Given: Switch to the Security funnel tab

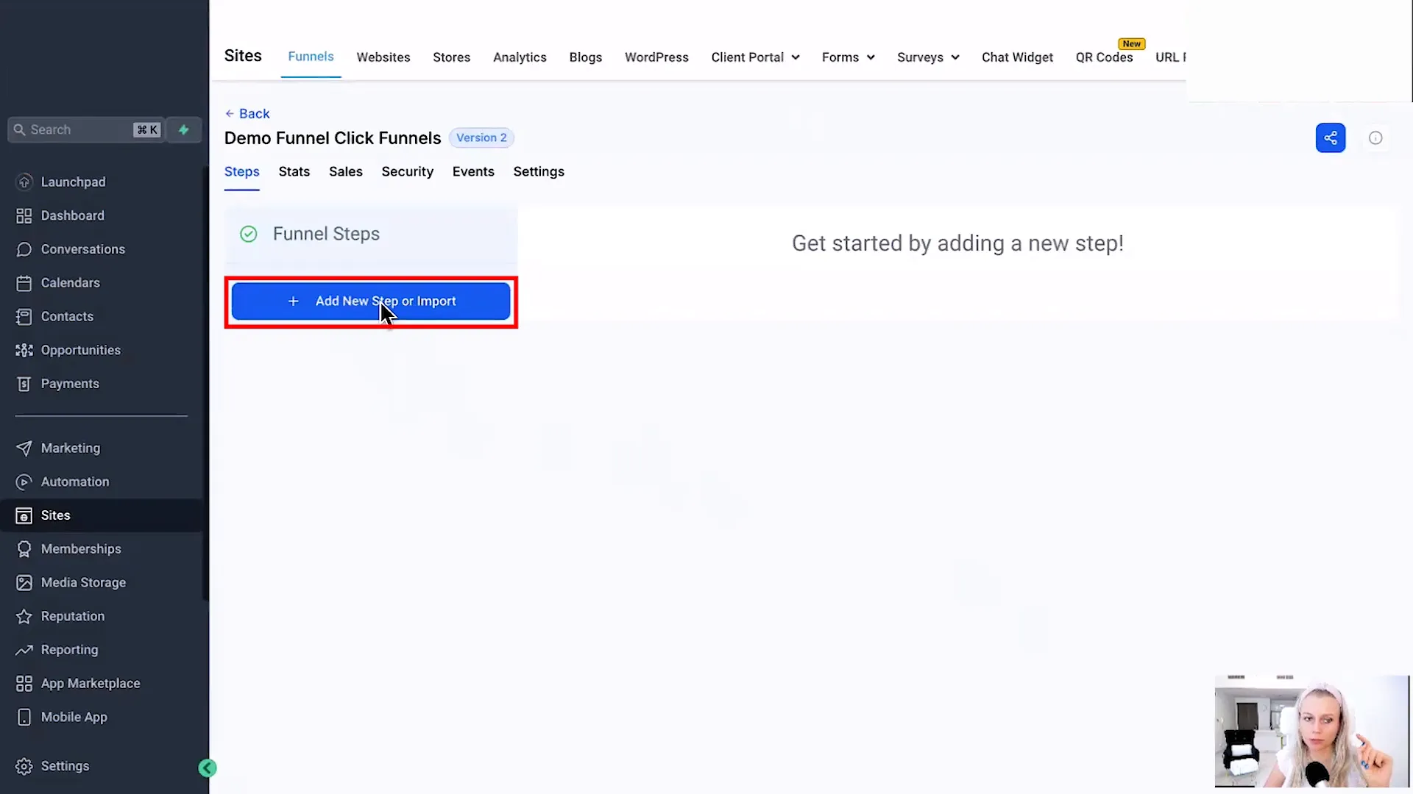Looking at the screenshot, I should [x=407, y=171].
